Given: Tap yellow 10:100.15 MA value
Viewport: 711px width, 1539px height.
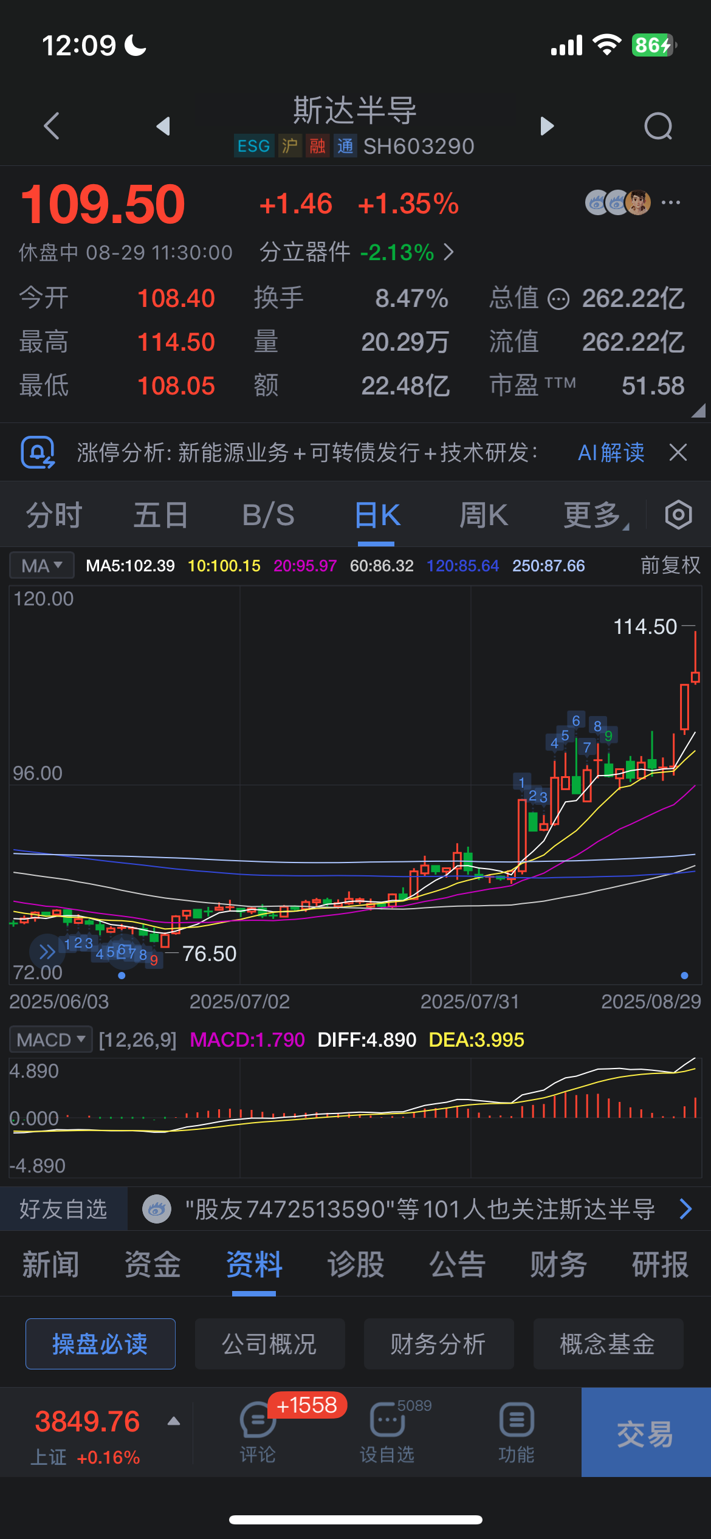Looking at the screenshot, I should pyautogui.click(x=224, y=566).
